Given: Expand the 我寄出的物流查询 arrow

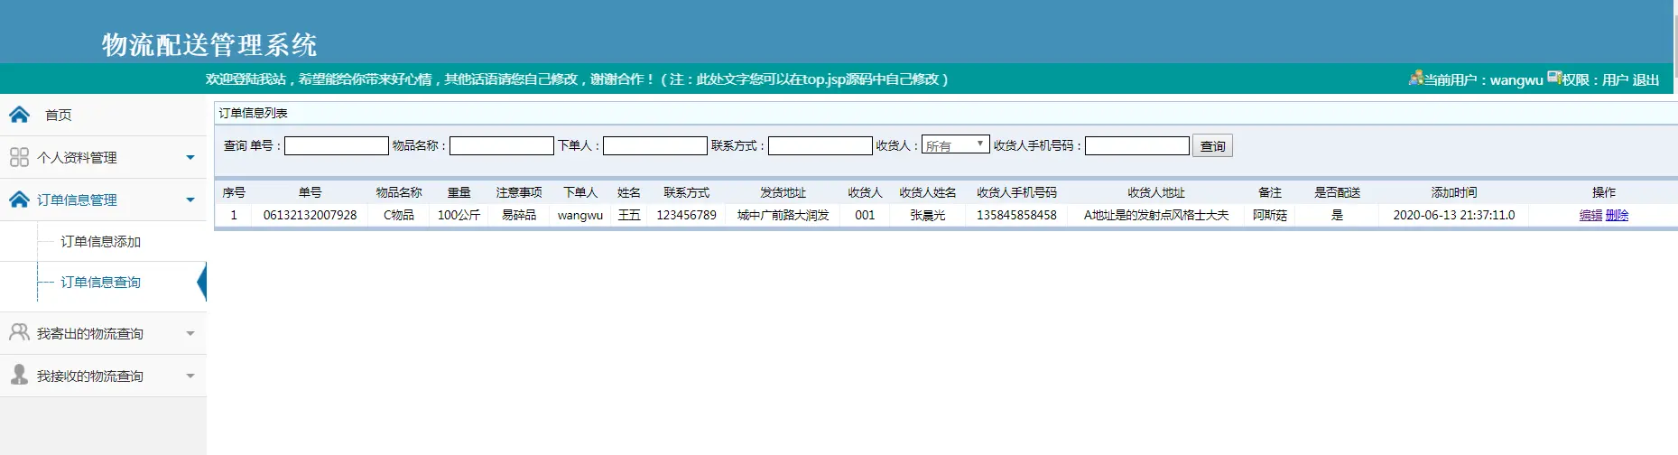Looking at the screenshot, I should pyautogui.click(x=190, y=333).
